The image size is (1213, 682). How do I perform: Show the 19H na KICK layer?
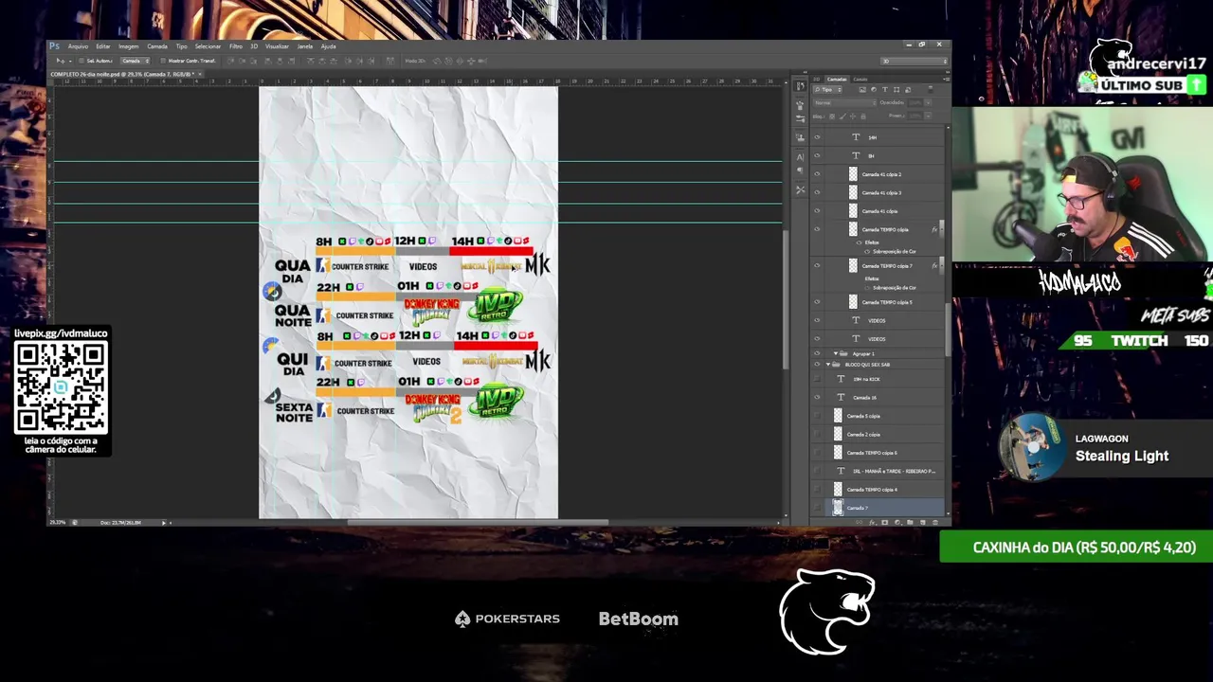pyautogui.click(x=817, y=379)
